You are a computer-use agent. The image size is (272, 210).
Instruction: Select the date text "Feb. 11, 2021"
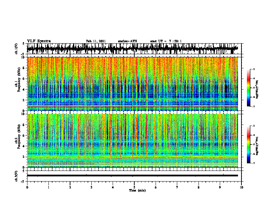coord(96,41)
